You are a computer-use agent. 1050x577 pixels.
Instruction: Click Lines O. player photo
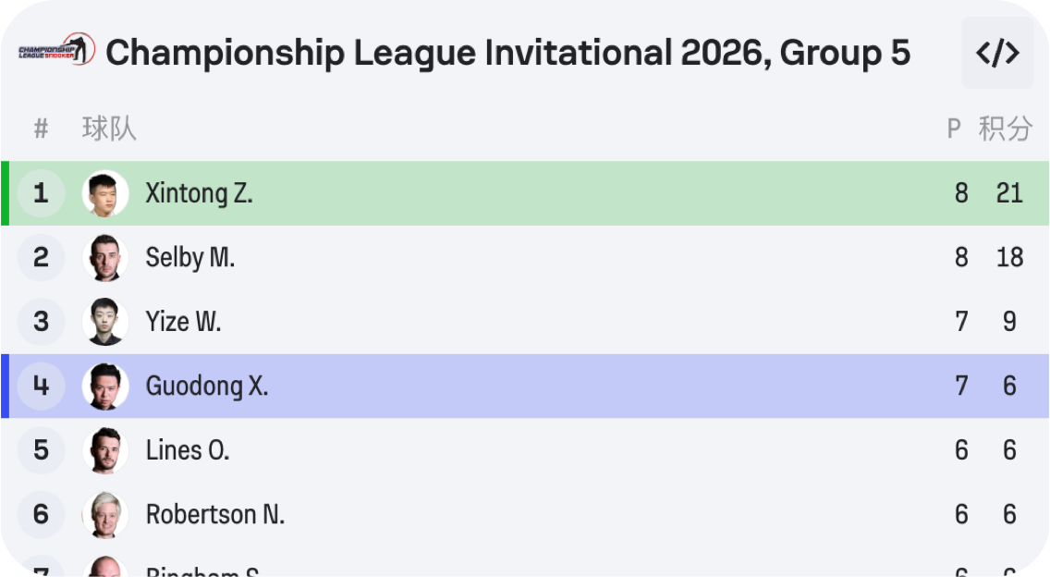105,450
